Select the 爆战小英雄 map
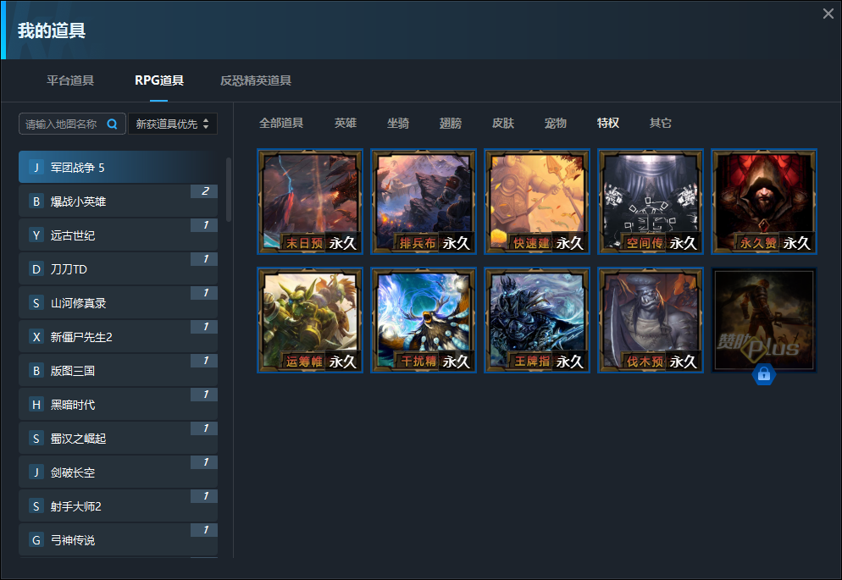Viewport: 842px width, 580px height. tap(118, 202)
